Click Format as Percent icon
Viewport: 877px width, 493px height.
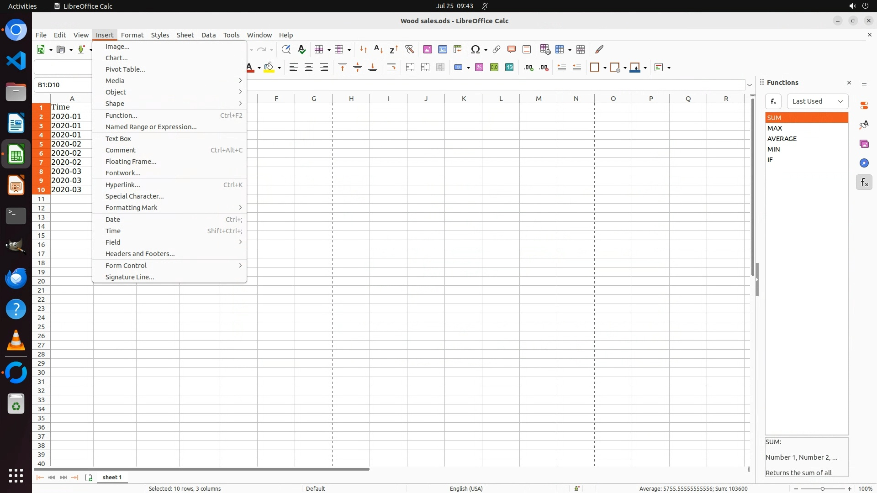(479, 68)
